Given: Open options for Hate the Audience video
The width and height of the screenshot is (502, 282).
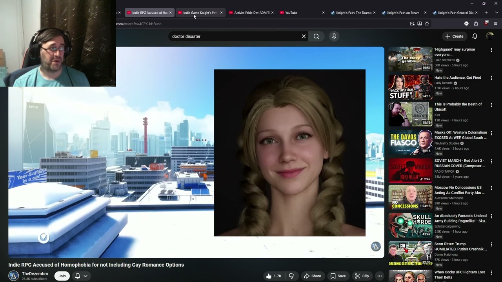Looking at the screenshot, I should point(491,78).
